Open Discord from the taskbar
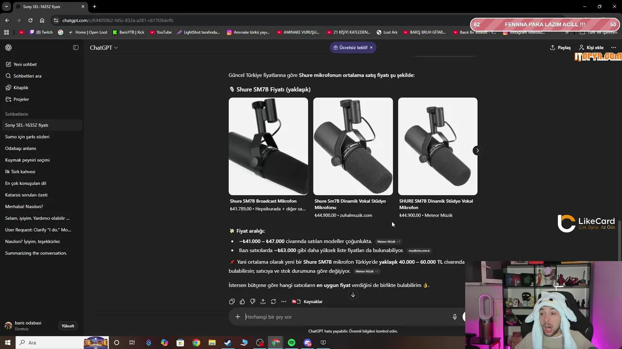 [307, 343]
